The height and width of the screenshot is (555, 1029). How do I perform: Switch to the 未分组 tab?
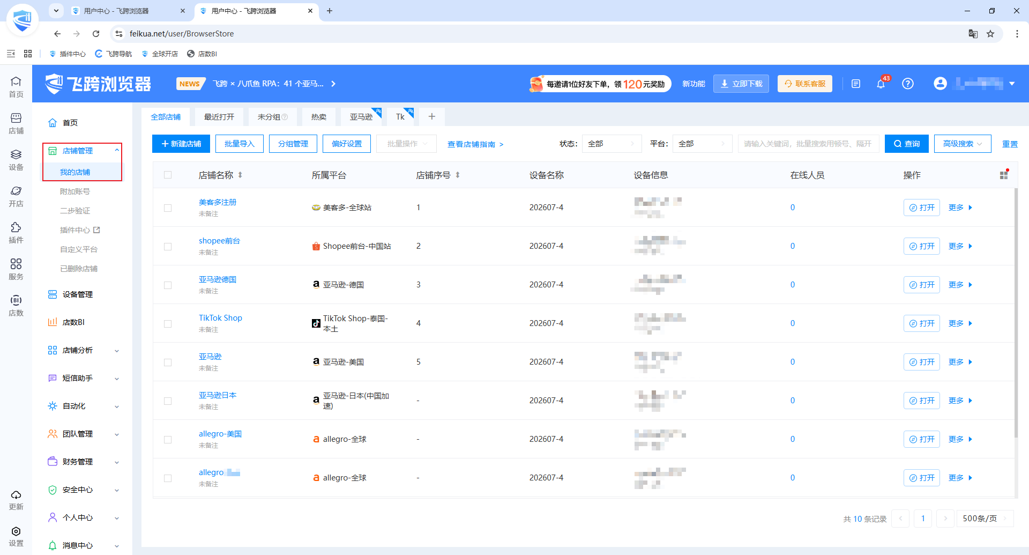272,117
